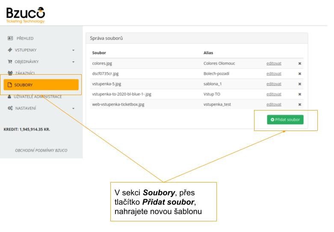Click the Vstupenky ticket icon

11,50
